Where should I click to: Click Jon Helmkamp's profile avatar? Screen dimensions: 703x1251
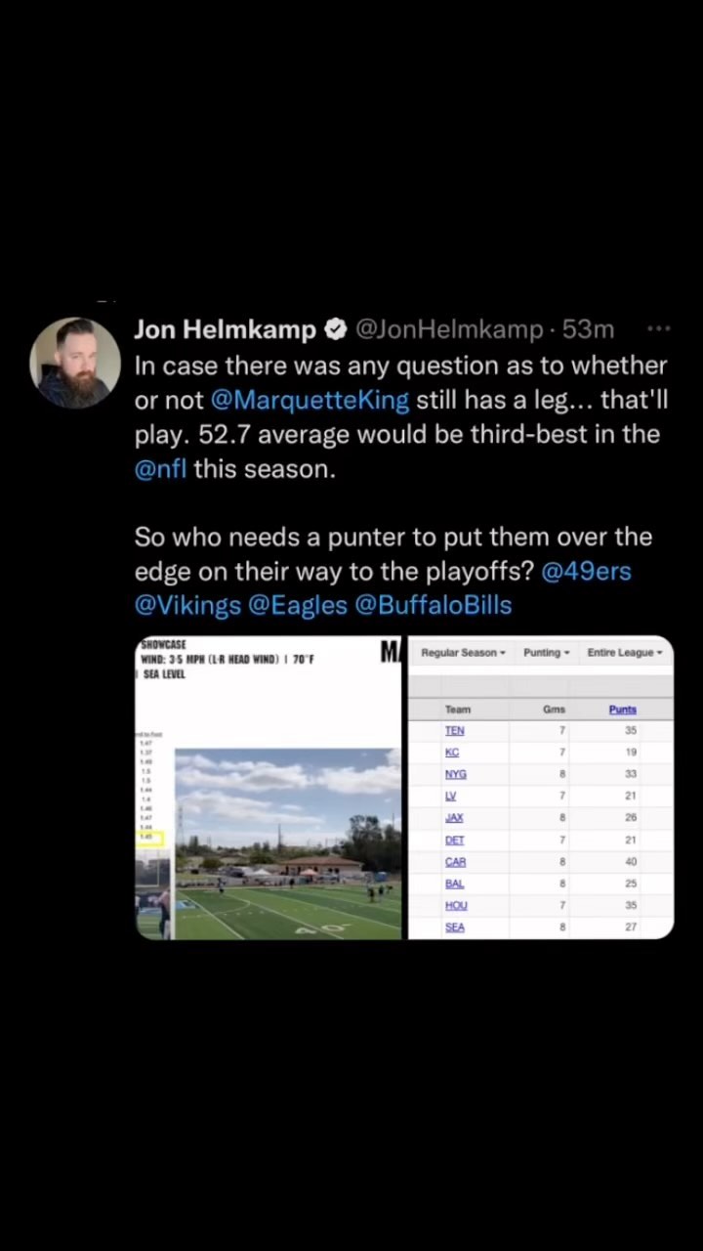(x=75, y=362)
